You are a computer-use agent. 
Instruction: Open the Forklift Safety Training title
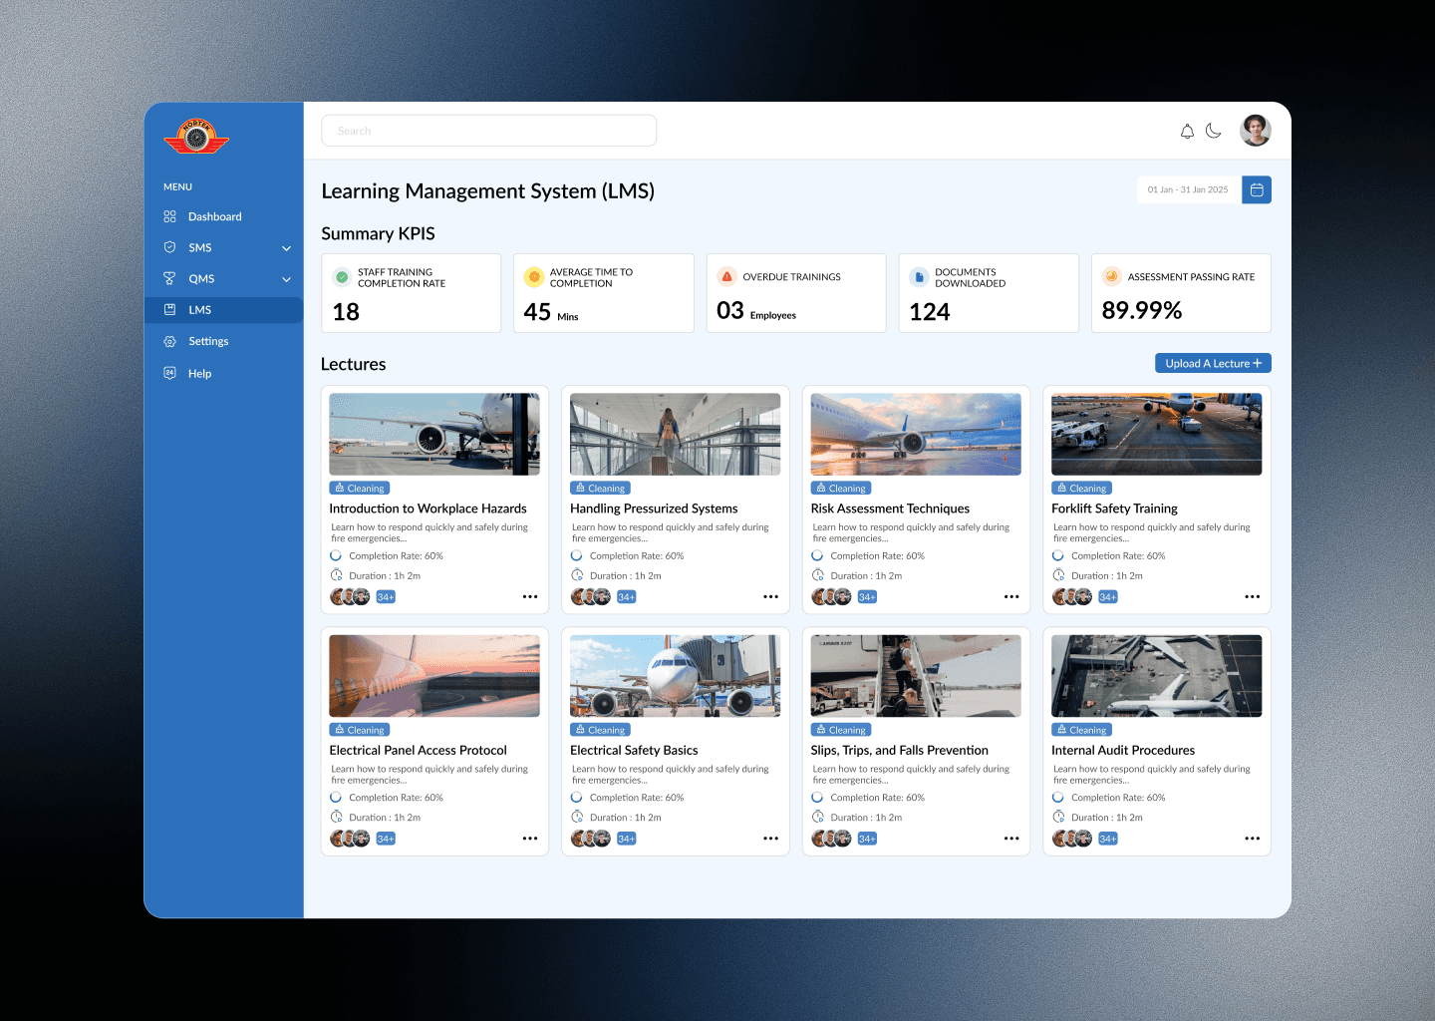[1114, 509]
